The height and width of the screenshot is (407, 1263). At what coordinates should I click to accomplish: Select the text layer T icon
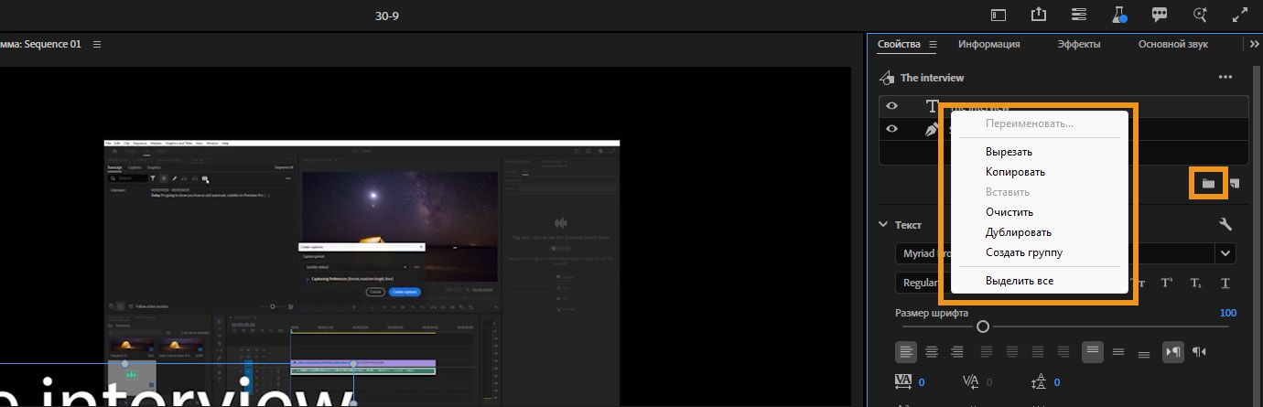[933, 107]
